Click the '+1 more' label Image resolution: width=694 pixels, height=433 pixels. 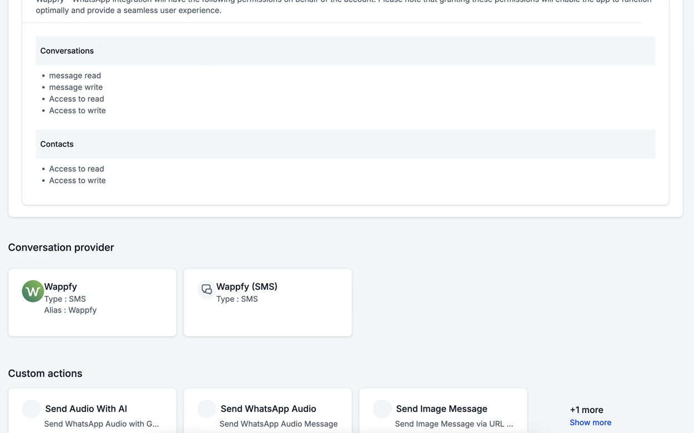click(x=586, y=410)
